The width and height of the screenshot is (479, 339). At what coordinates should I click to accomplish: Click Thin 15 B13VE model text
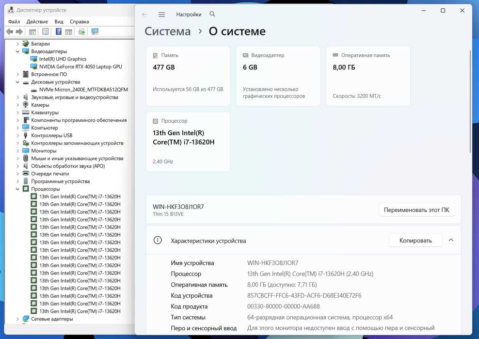pyautogui.click(x=168, y=214)
